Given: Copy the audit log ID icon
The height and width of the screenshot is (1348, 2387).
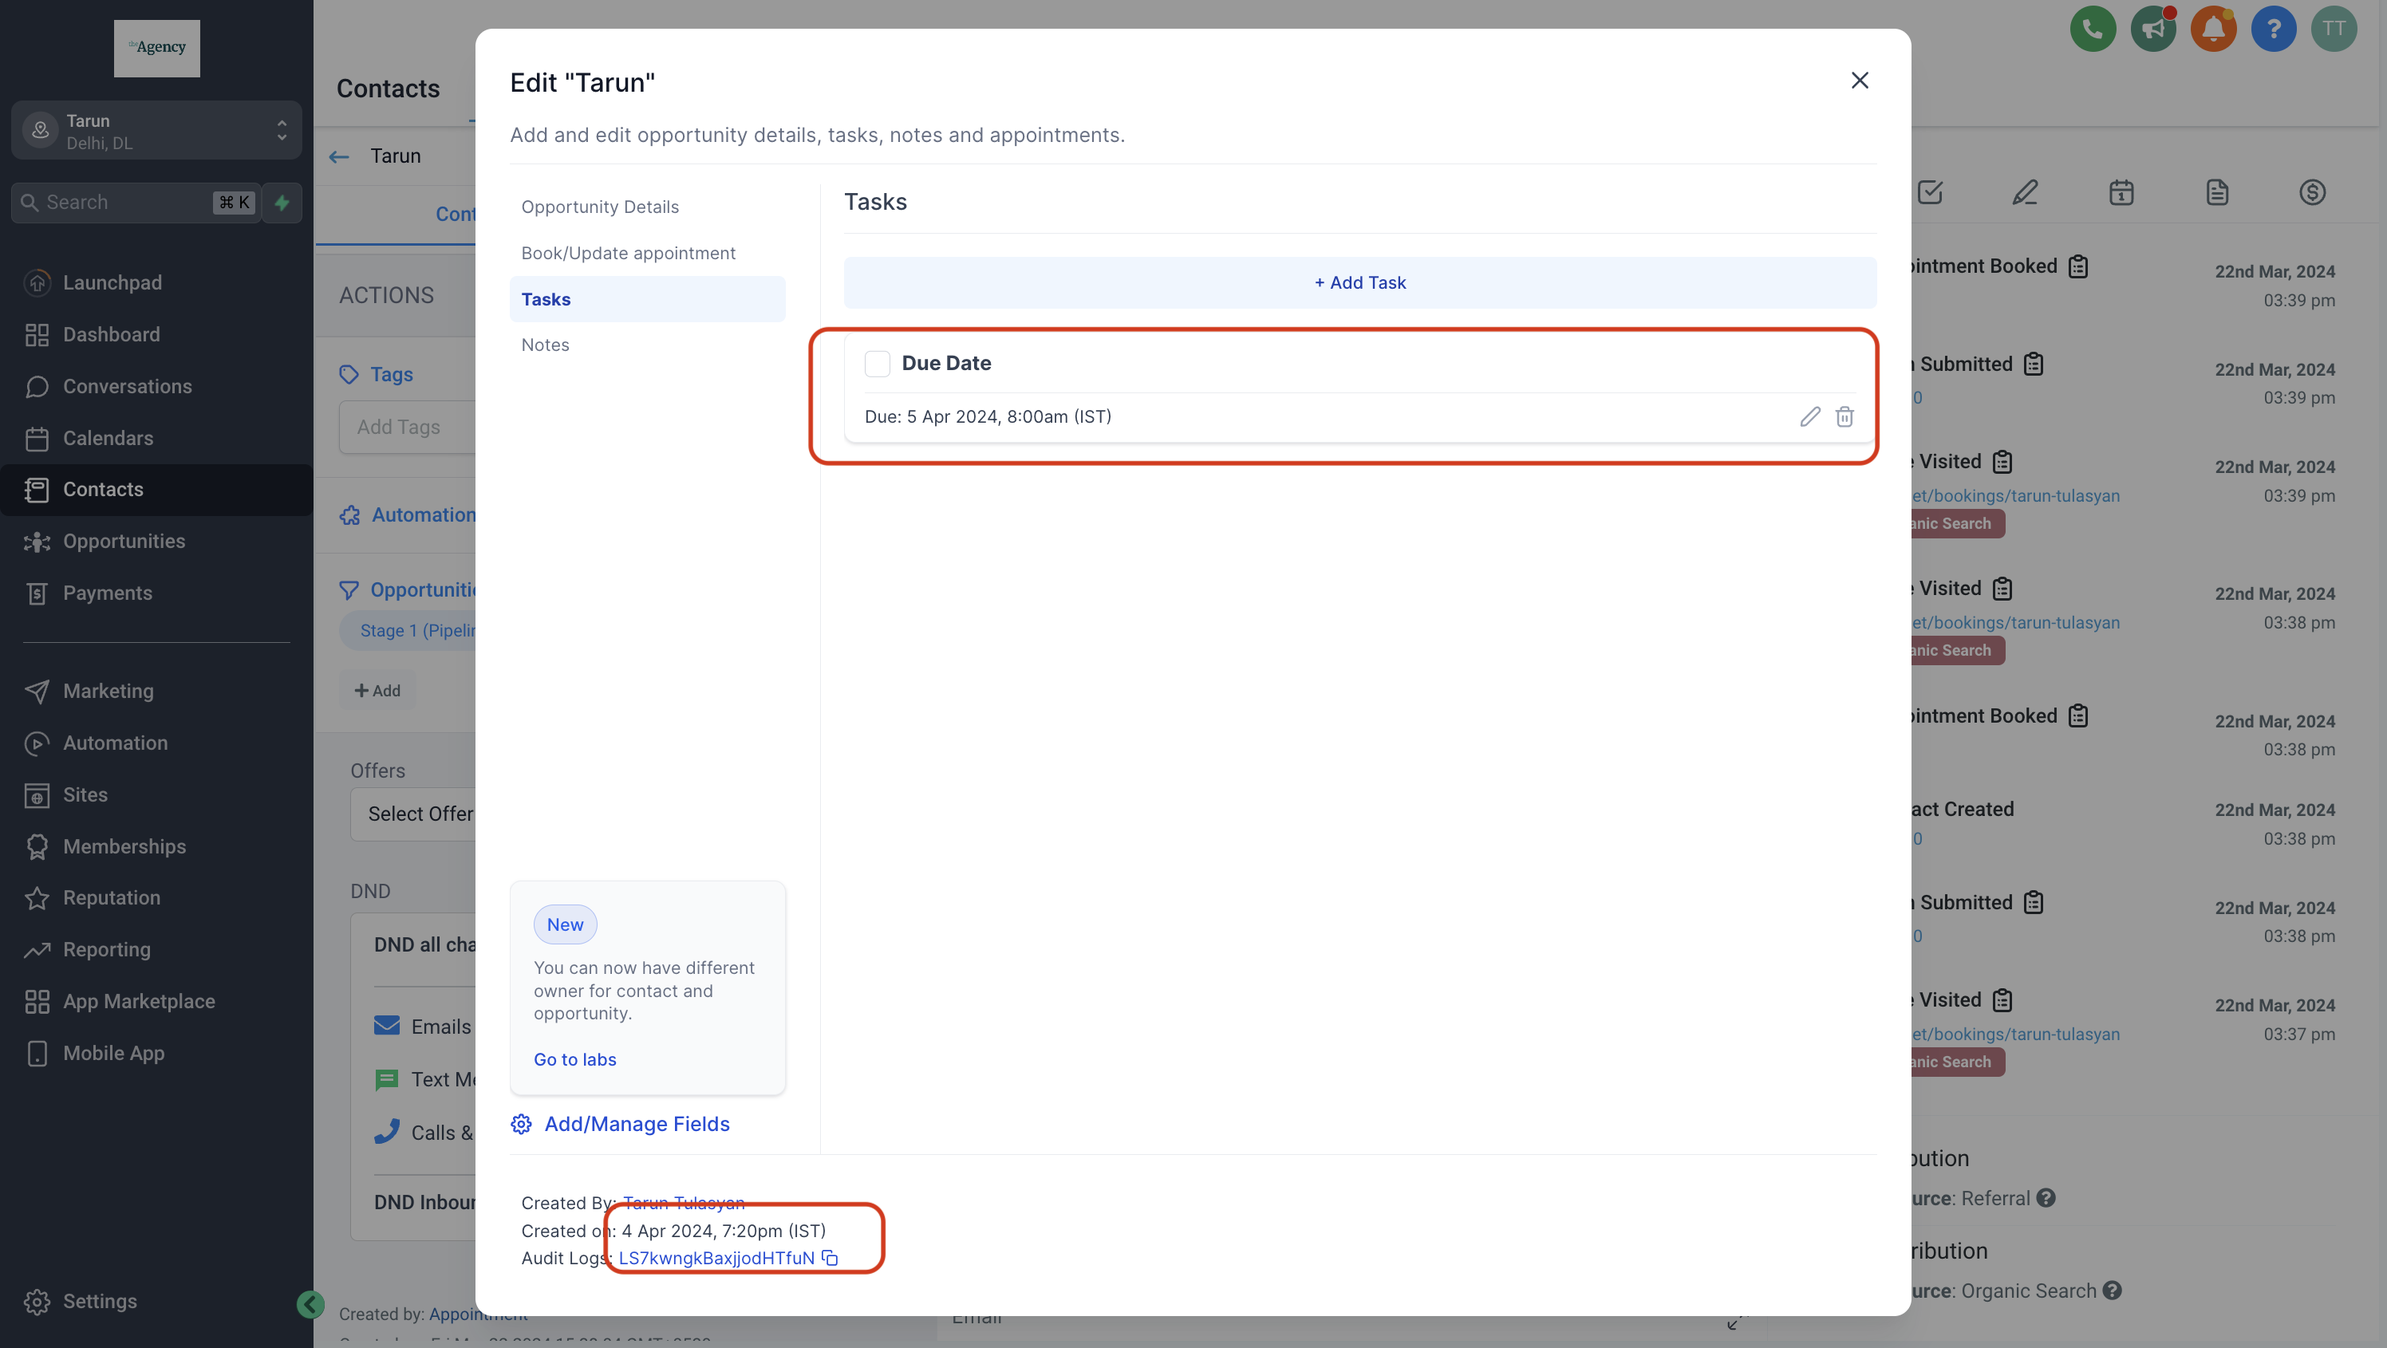Looking at the screenshot, I should (831, 1257).
